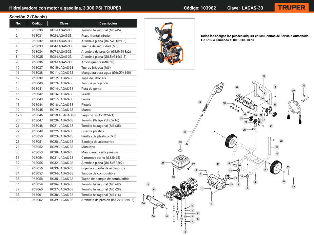Click callout 28 on the accessory tray
The image size is (314, 235).
(237, 87)
